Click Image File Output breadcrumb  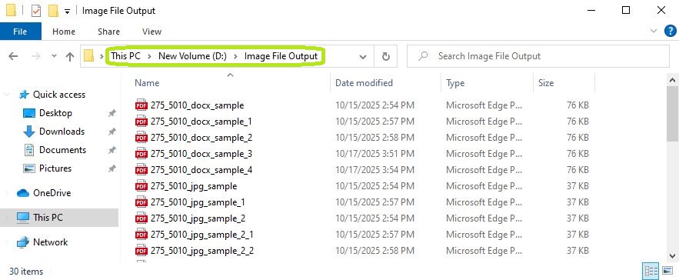click(281, 56)
